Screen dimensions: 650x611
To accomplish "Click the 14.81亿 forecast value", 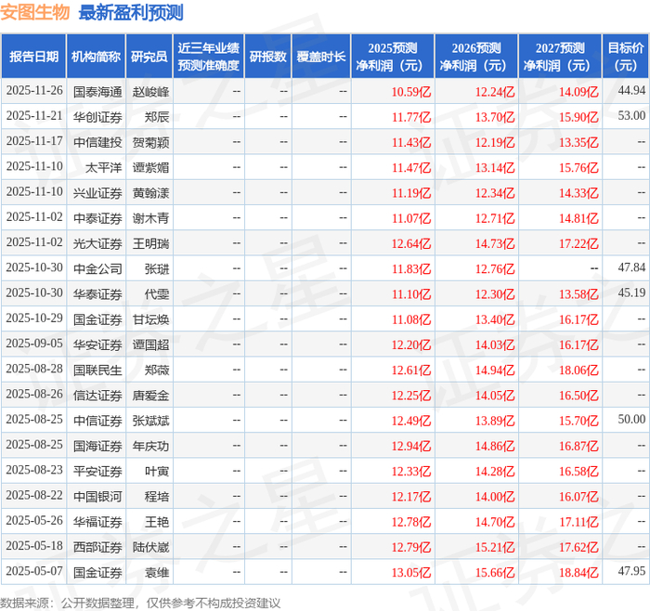I will pos(578,218).
